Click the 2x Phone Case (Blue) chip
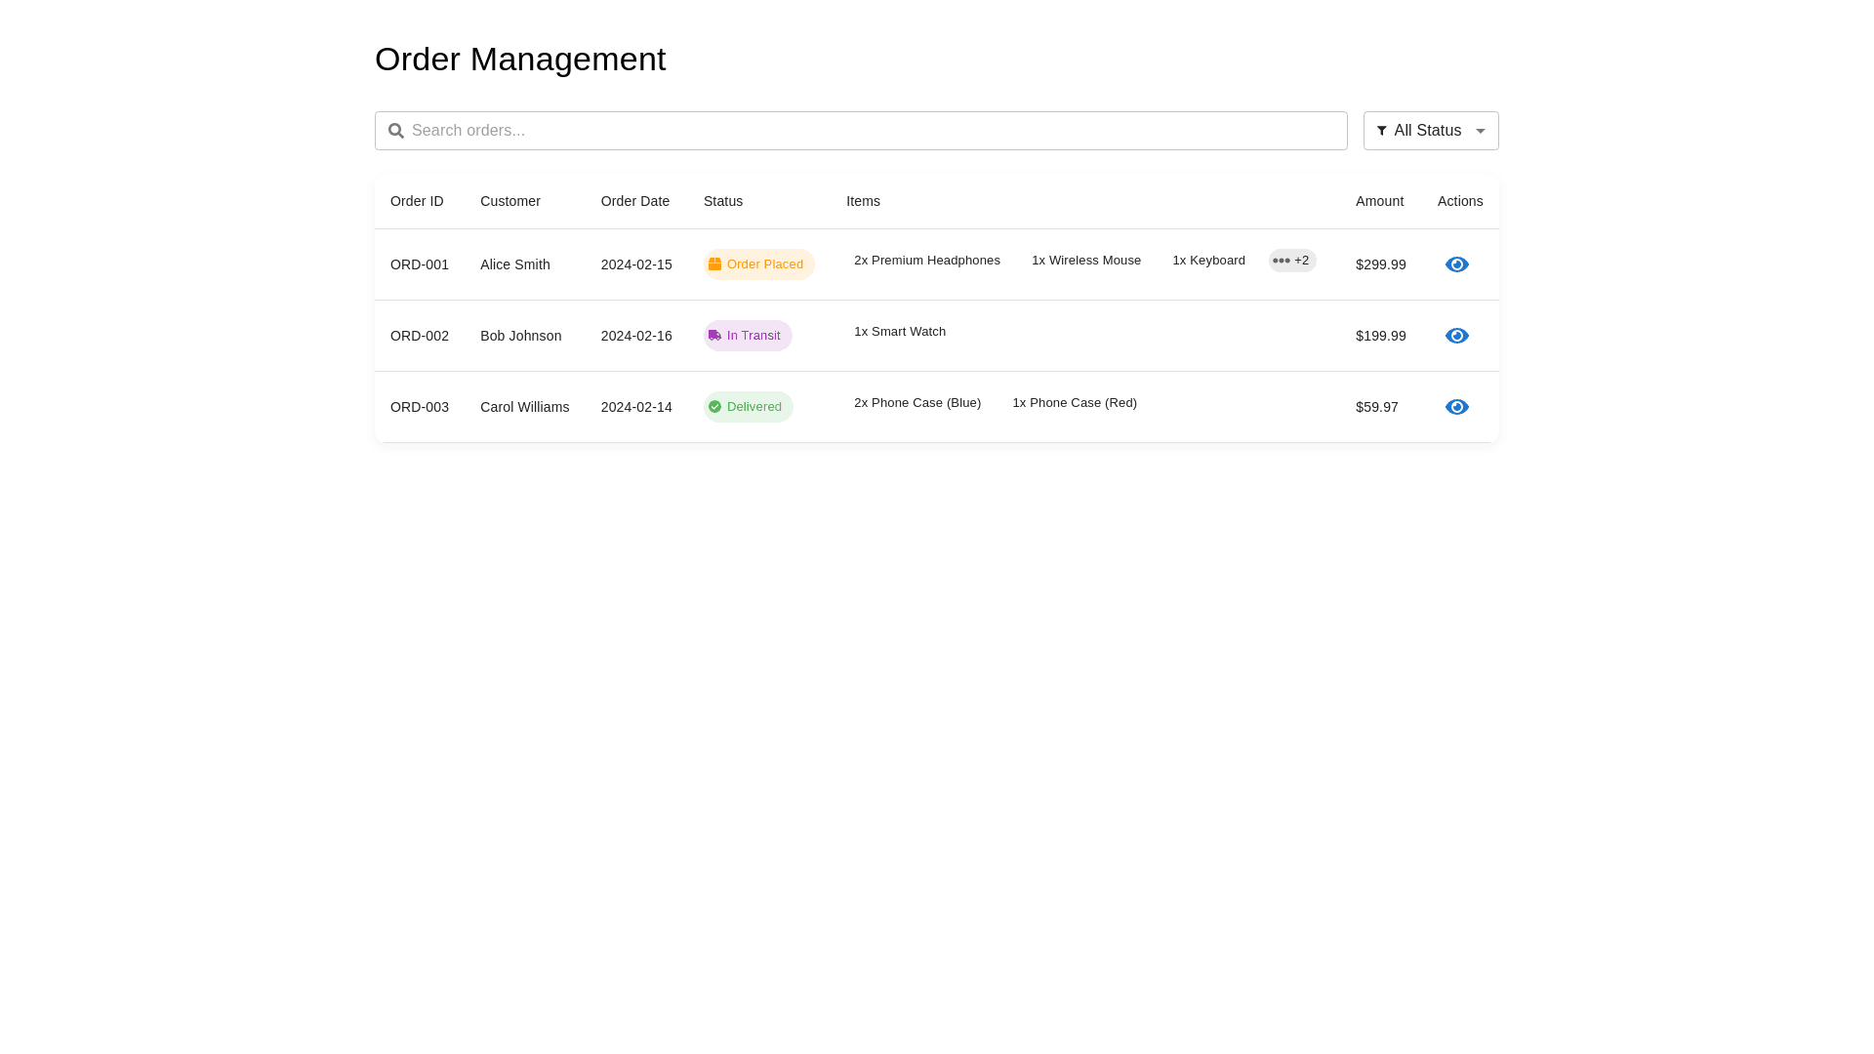This screenshot has width=1874, height=1054. [917, 403]
